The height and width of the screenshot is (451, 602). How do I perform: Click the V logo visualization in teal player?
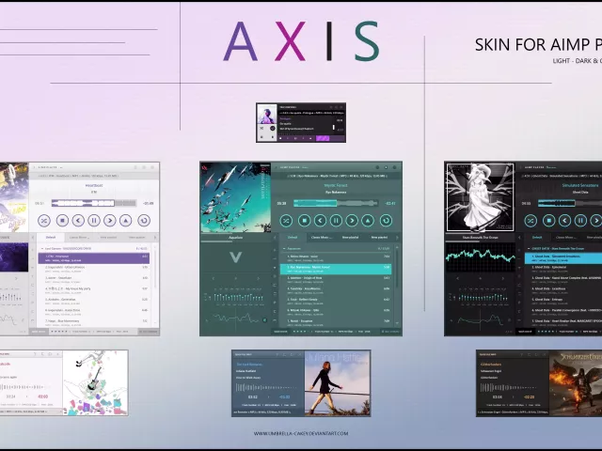coord(236,257)
